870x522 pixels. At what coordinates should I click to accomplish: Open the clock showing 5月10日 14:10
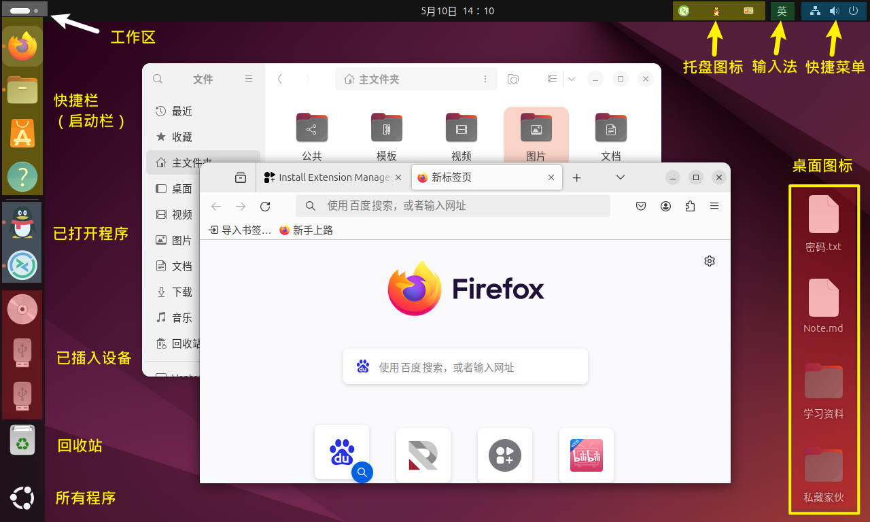[x=457, y=11]
